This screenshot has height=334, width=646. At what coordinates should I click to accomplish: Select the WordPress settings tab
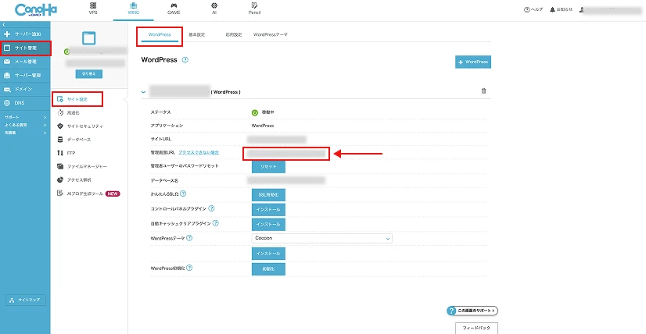click(x=160, y=34)
